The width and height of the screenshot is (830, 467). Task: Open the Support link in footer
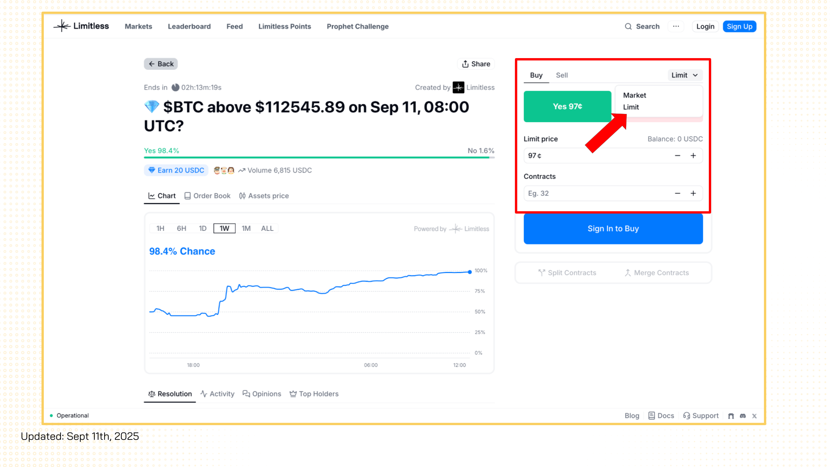pyautogui.click(x=701, y=416)
